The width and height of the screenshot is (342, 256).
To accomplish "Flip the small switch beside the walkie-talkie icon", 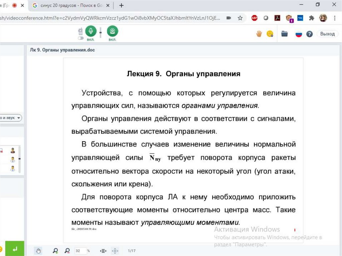I will [x=80, y=38].
